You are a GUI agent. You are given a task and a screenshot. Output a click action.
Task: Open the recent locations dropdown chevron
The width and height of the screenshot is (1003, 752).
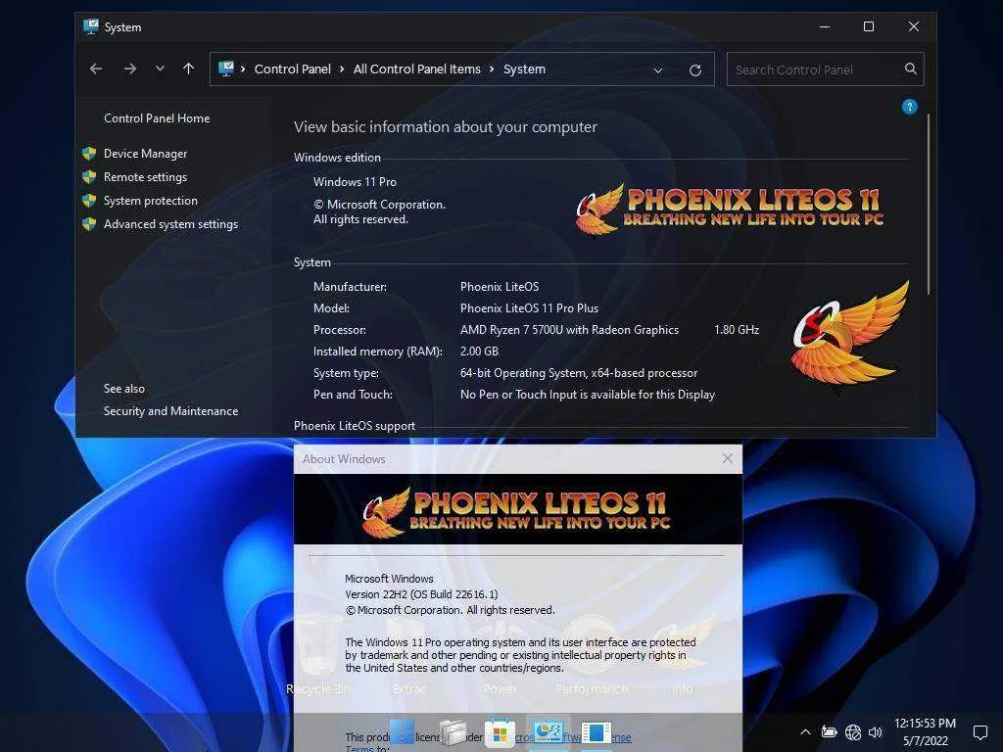pos(160,70)
